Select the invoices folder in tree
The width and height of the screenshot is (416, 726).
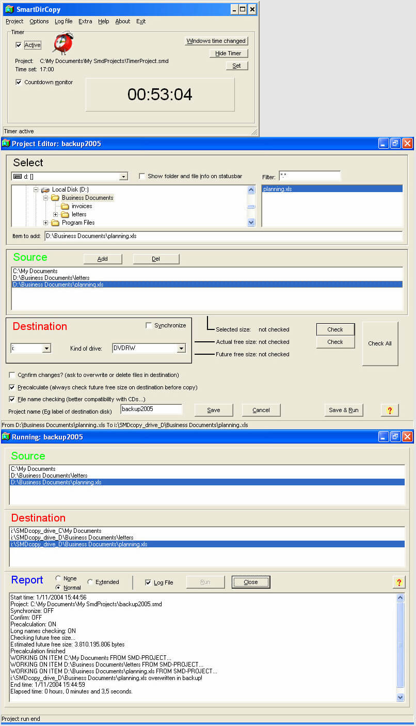click(x=82, y=206)
